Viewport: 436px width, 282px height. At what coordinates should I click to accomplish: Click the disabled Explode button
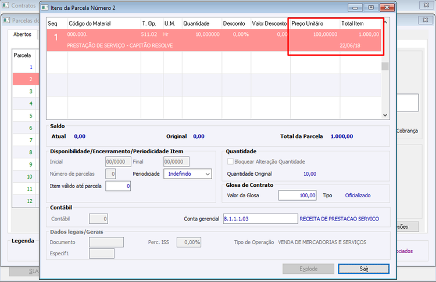point(308,269)
